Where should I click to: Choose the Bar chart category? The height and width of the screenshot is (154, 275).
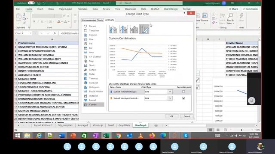click(91, 48)
